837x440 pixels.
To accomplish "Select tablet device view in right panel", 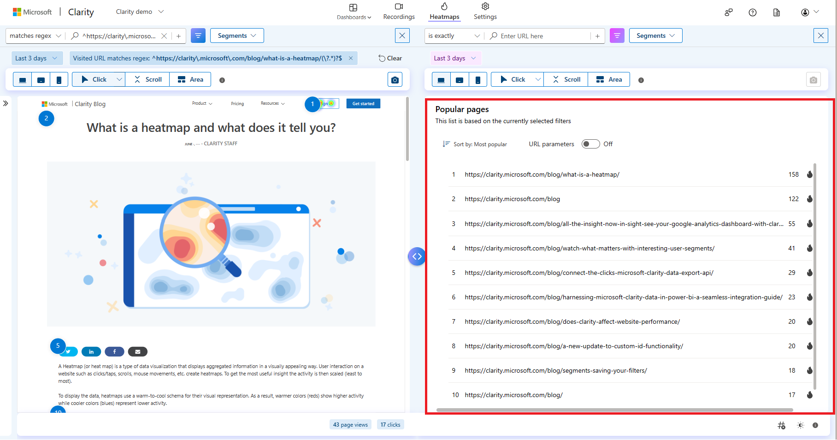I will point(460,80).
